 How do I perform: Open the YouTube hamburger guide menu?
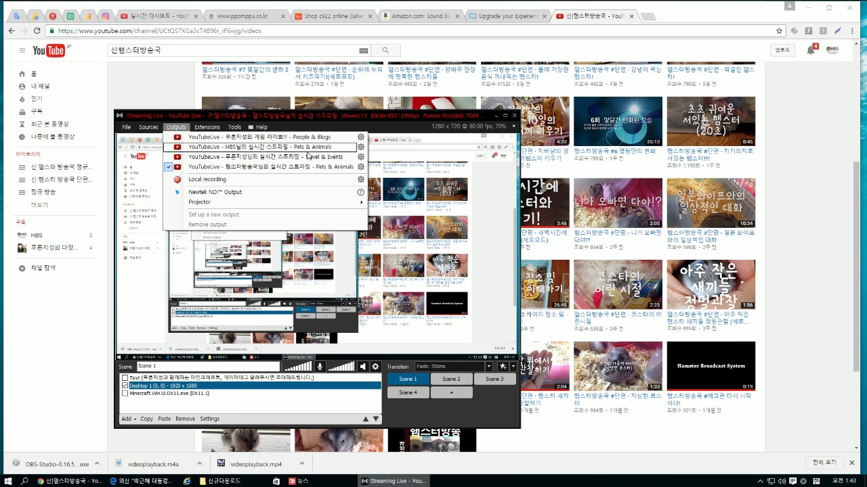click(x=22, y=51)
